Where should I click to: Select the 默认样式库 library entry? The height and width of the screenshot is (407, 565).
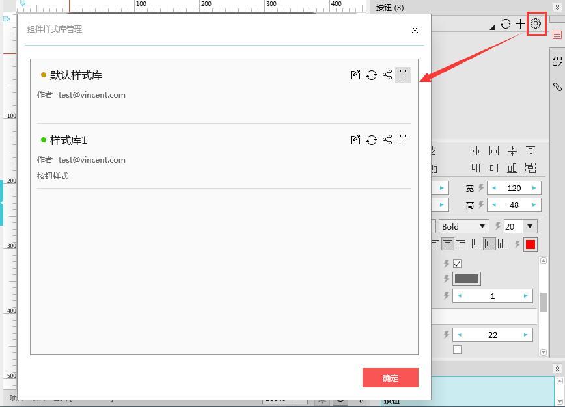(x=76, y=75)
